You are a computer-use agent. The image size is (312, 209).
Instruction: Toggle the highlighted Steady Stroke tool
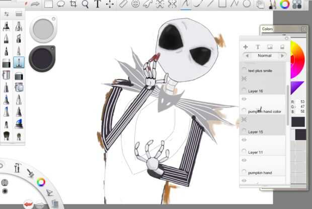(186, 4)
